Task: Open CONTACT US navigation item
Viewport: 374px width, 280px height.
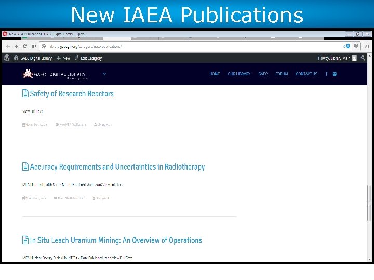Action: (307, 74)
